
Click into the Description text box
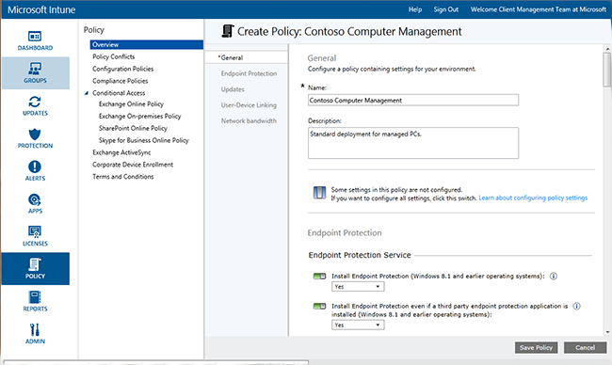413,143
